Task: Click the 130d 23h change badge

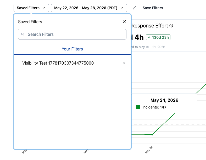Action: click(x=158, y=37)
